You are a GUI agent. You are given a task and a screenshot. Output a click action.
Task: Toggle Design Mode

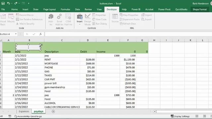87,20
